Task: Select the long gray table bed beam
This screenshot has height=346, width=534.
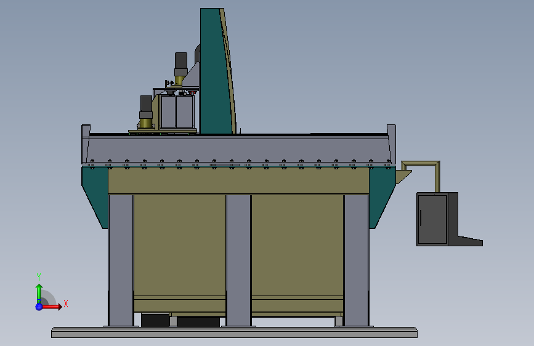Action: (x=238, y=149)
